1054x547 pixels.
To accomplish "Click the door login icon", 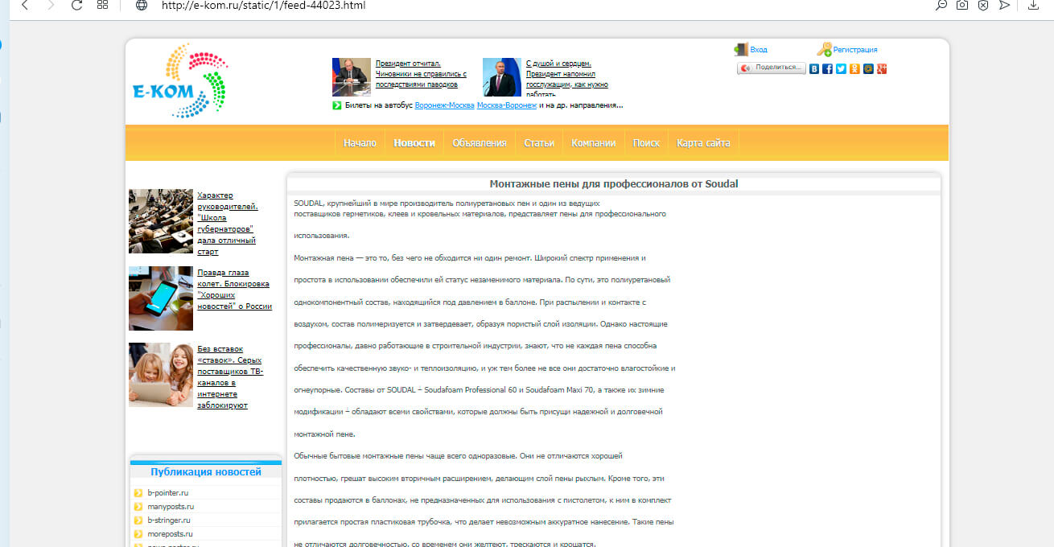I will click(741, 49).
